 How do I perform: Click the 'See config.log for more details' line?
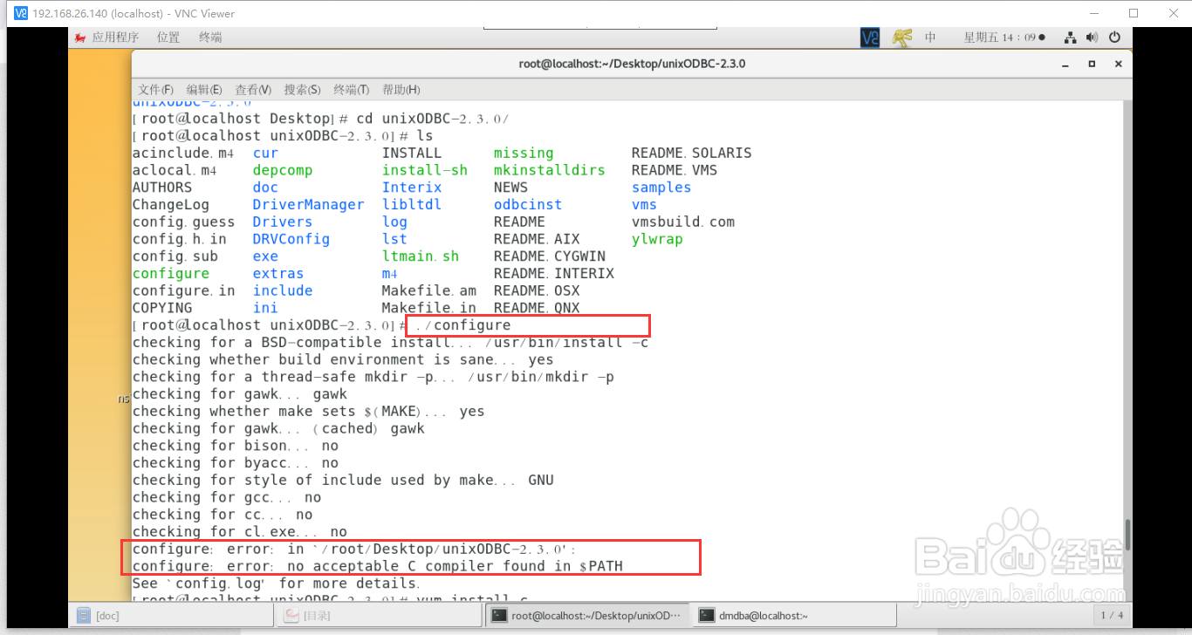coord(276,584)
